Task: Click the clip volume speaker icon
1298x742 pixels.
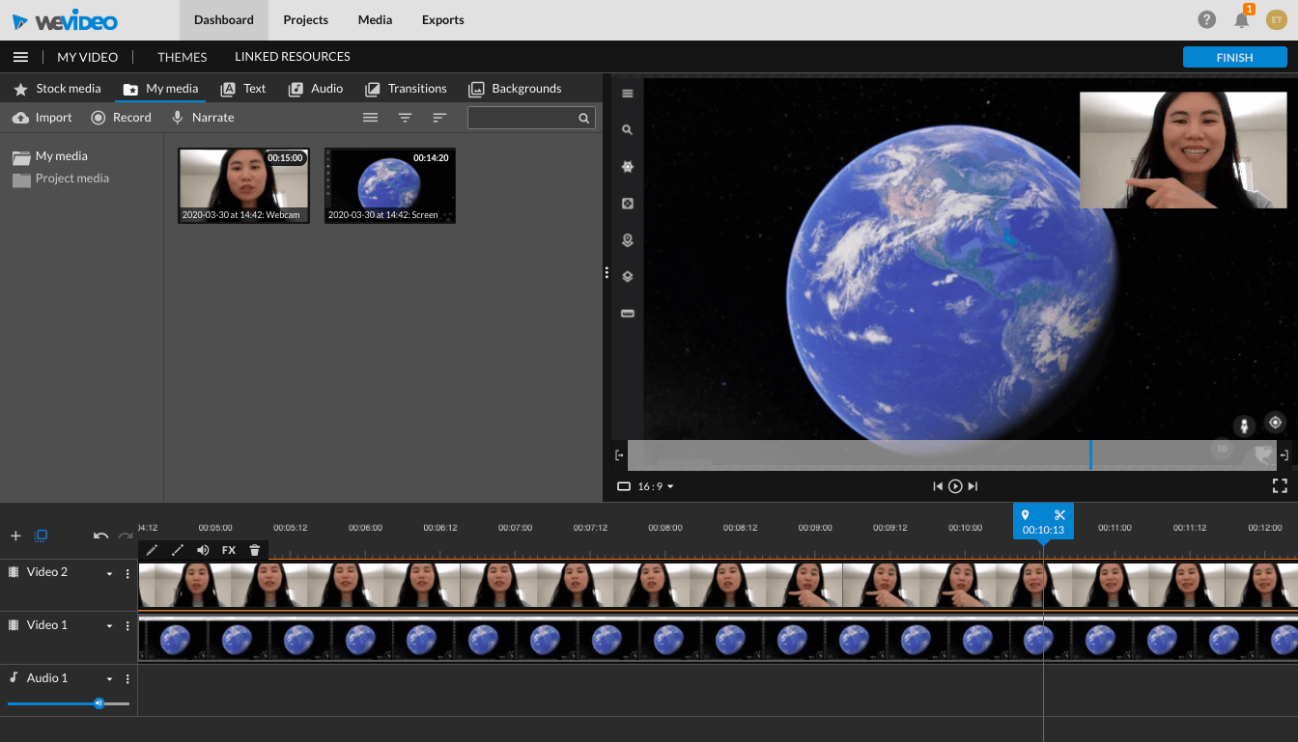Action: (x=203, y=550)
